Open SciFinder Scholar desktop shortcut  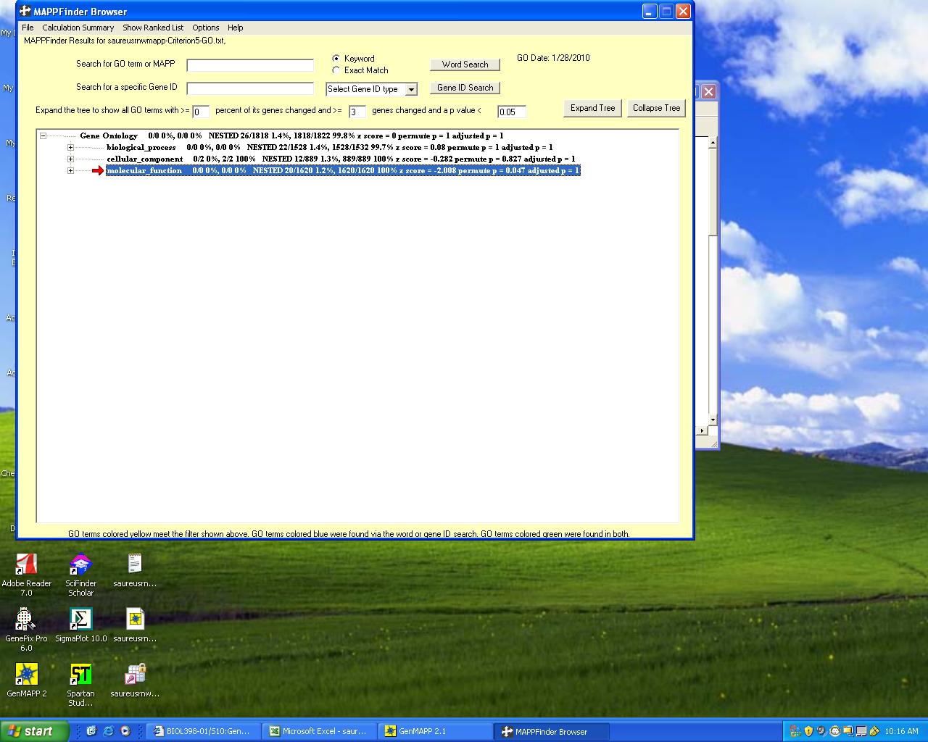pos(80,564)
